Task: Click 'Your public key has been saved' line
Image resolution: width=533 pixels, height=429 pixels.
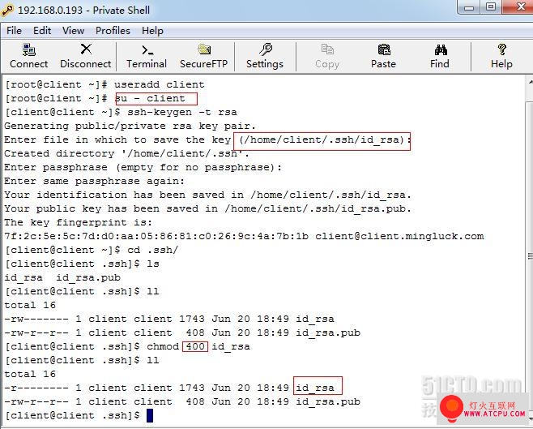Action: pos(207,208)
